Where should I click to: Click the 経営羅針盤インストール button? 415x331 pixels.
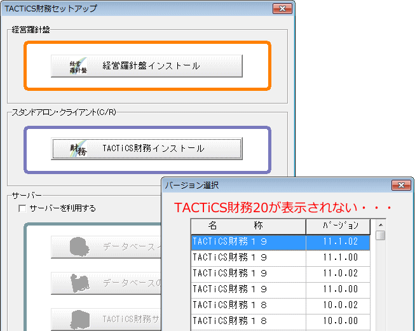pyautogui.click(x=147, y=66)
